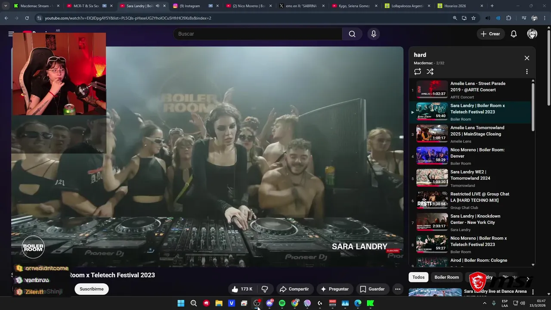Open ESP LAA keyboard language indicator
The height and width of the screenshot is (310, 551).
[x=505, y=303]
